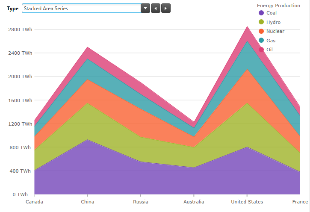Click the green Hydro legend marker
Image resolution: width=310 pixels, height=212 pixels.
pos(261,22)
